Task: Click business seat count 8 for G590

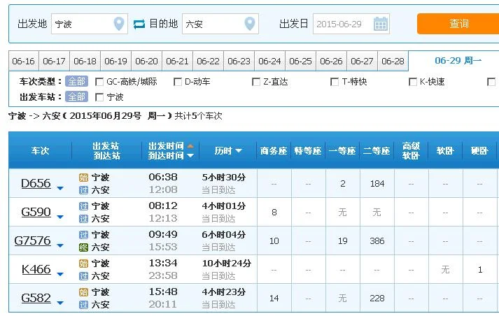Action: pyautogui.click(x=274, y=213)
